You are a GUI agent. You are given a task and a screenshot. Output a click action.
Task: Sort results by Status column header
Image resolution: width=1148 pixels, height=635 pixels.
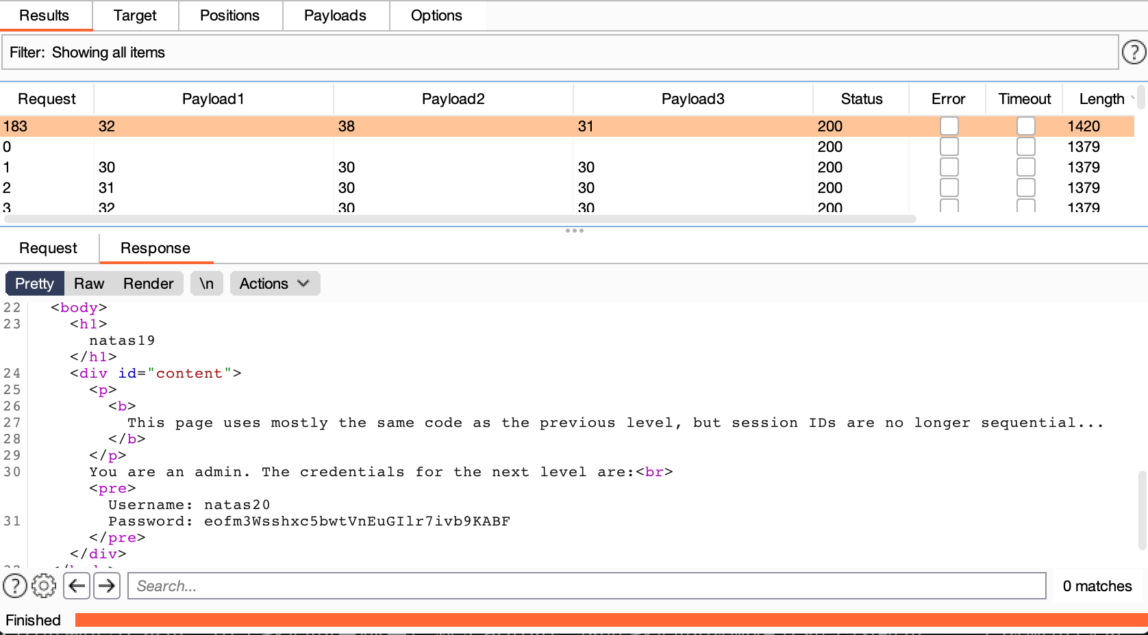point(861,99)
